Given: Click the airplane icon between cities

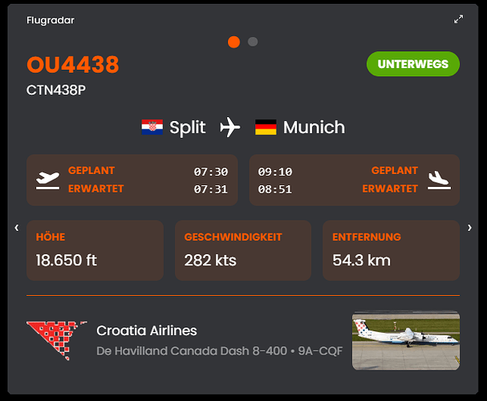Looking at the screenshot, I should [230, 128].
